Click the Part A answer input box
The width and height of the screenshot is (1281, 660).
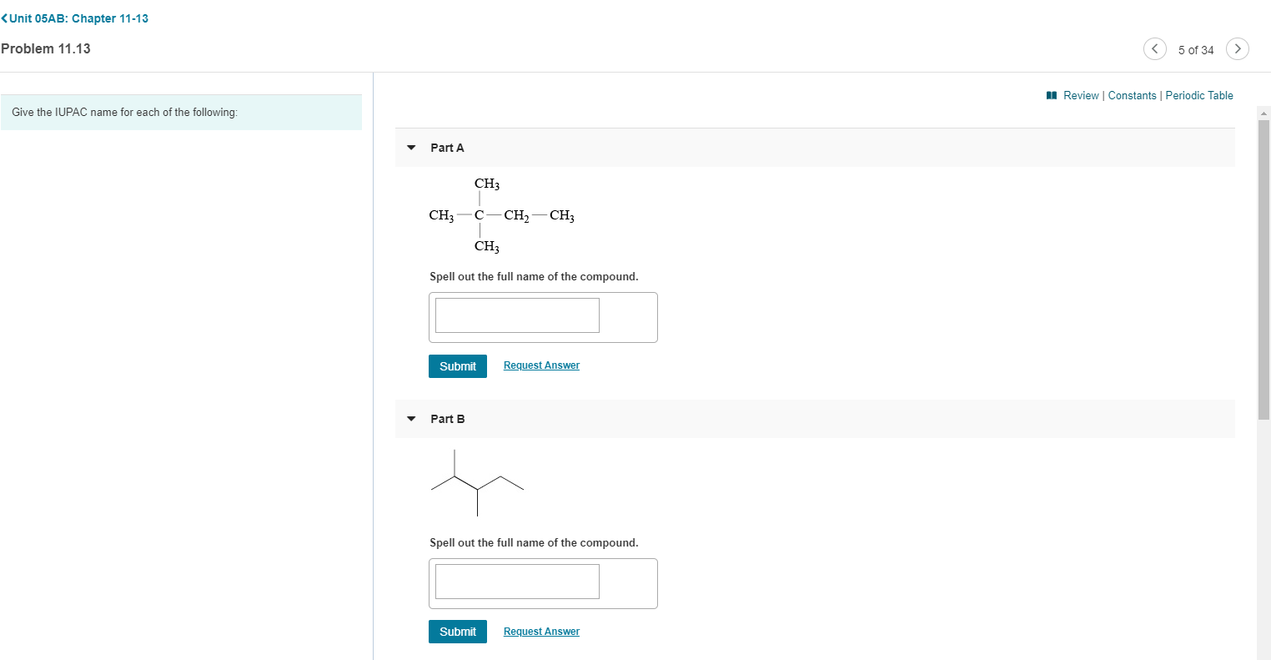tap(515, 315)
